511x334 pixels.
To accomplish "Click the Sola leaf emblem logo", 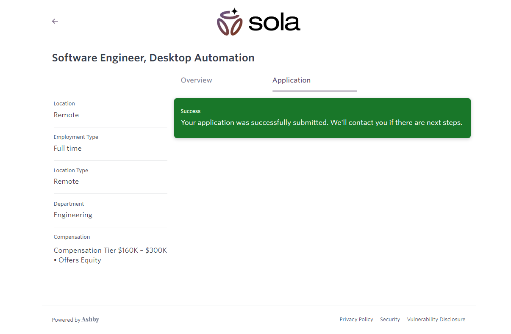I will click(x=230, y=22).
